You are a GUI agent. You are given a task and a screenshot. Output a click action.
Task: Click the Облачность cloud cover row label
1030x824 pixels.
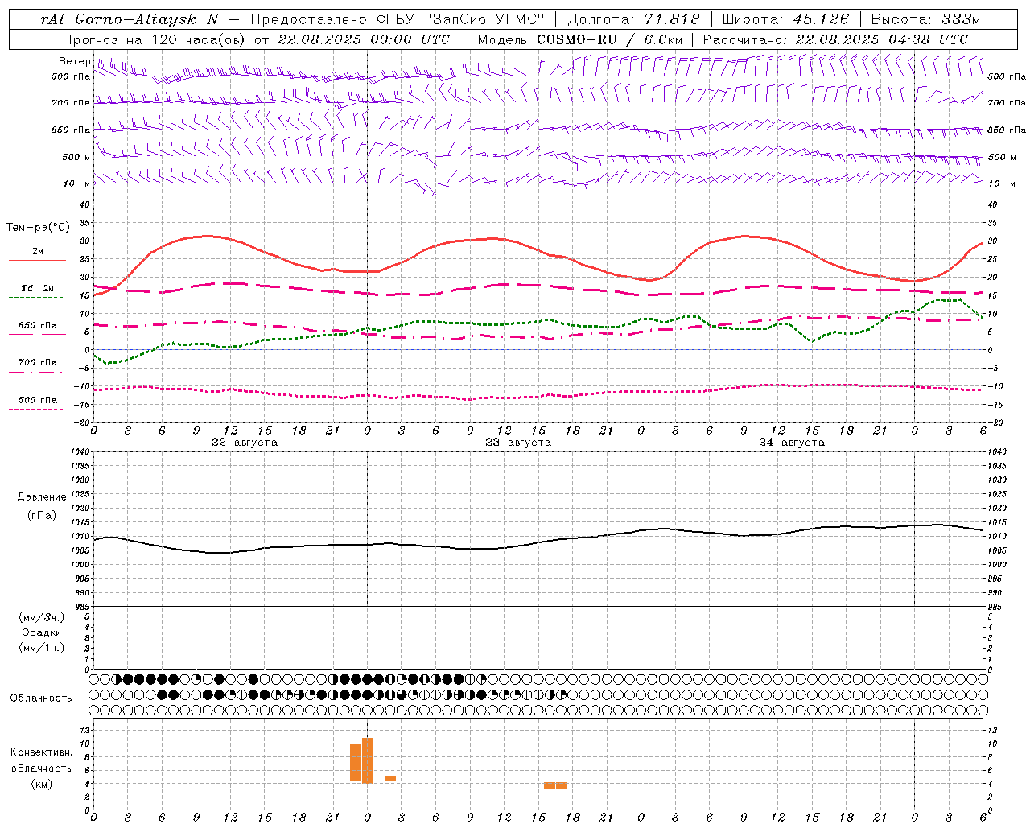click(41, 698)
